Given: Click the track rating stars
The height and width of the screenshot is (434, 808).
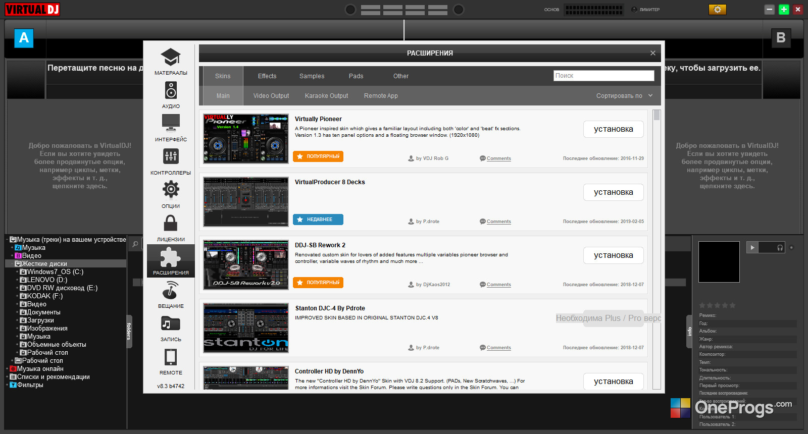Looking at the screenshot, I should (717, 305).
